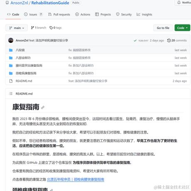
Task: Click the 康复指南 main heading
Action: coord(26,107)
